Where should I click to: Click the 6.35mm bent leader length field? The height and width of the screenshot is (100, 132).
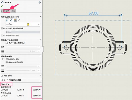click(x=23, y=32)
